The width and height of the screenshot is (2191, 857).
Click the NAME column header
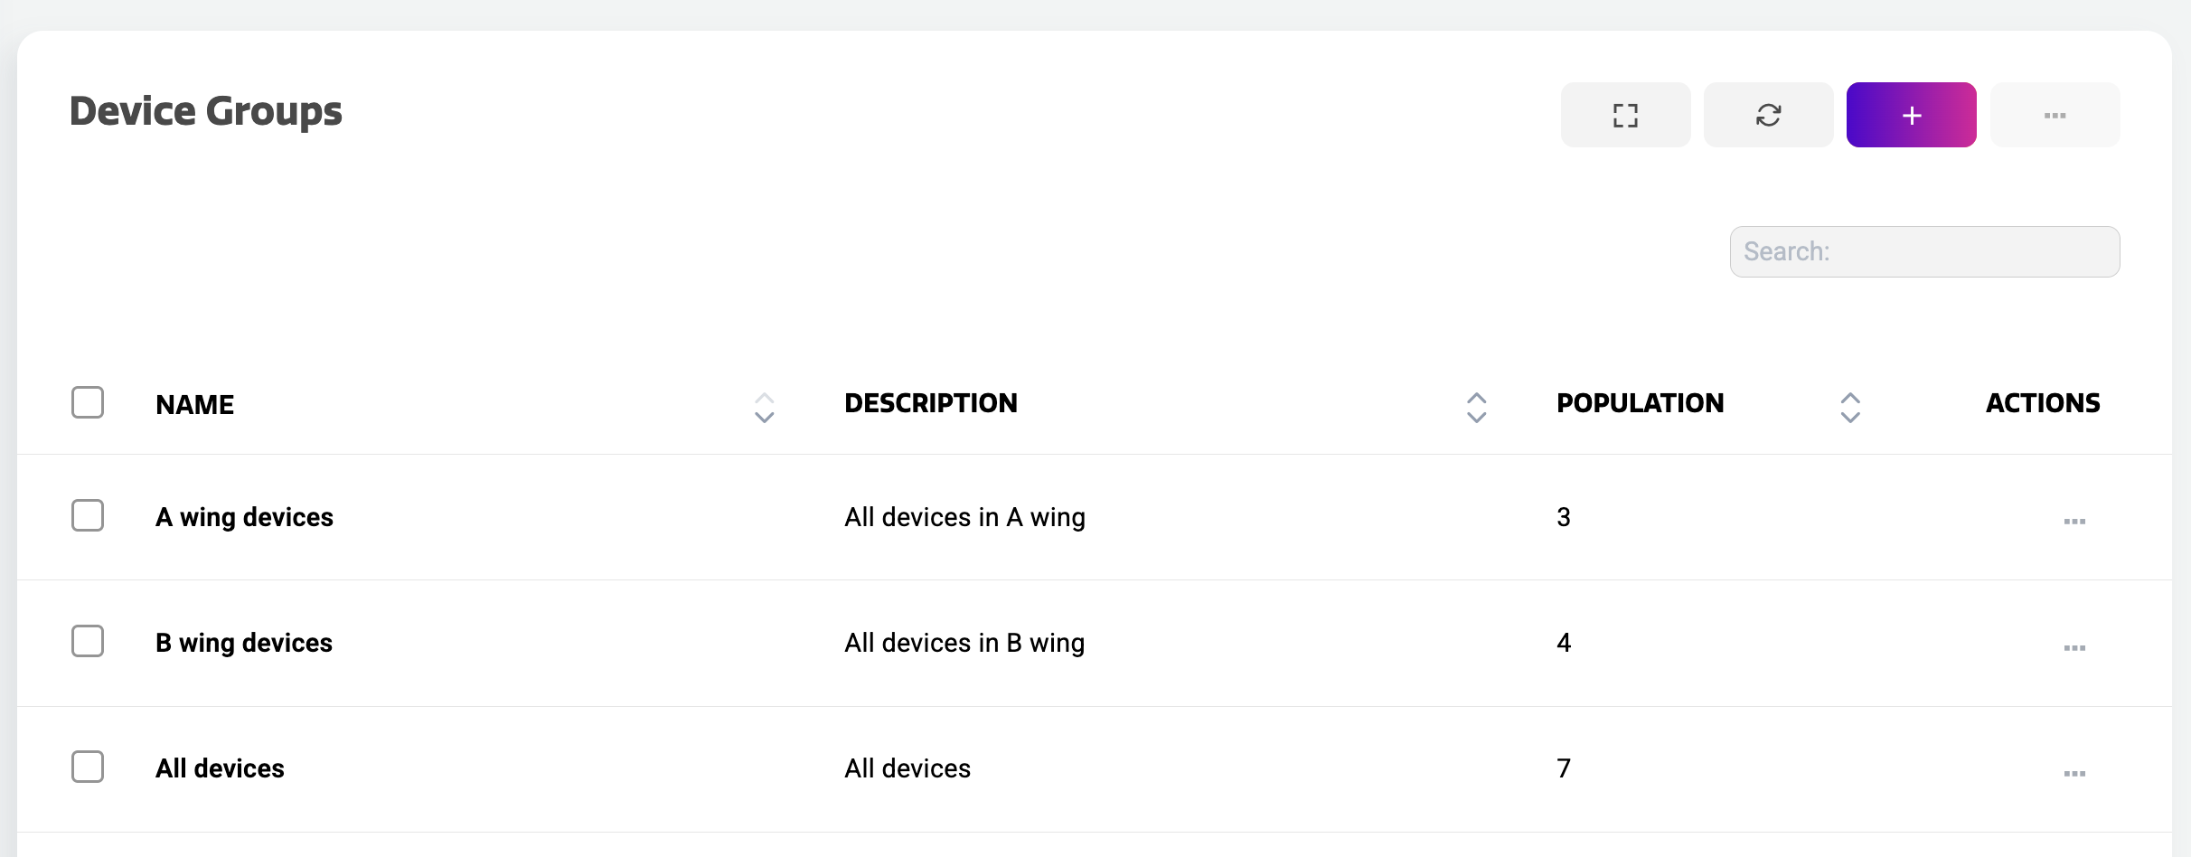pyautogui.click(x=194, y=404)
